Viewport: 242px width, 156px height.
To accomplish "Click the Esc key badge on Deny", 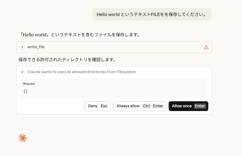I will click(104, 106).
